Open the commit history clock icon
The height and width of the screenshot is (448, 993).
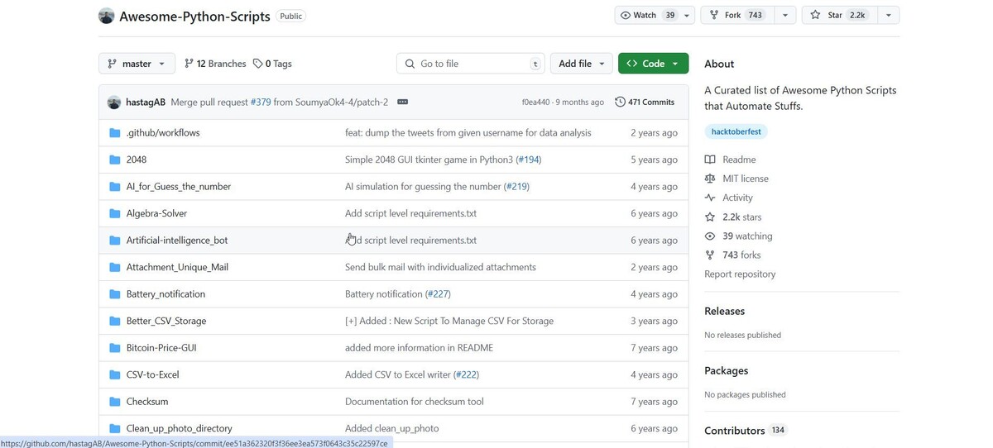pyautogui.click(x=620, y=102)
